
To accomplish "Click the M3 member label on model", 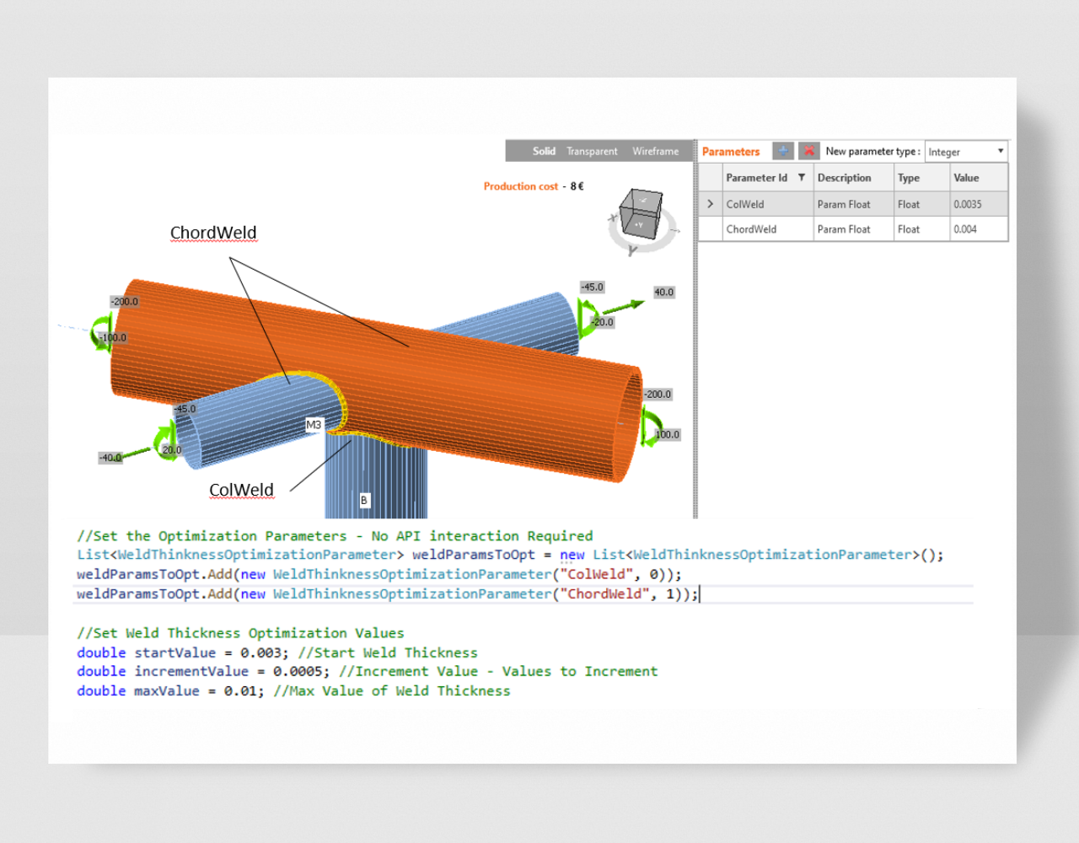I will click(x=314, y=425).
